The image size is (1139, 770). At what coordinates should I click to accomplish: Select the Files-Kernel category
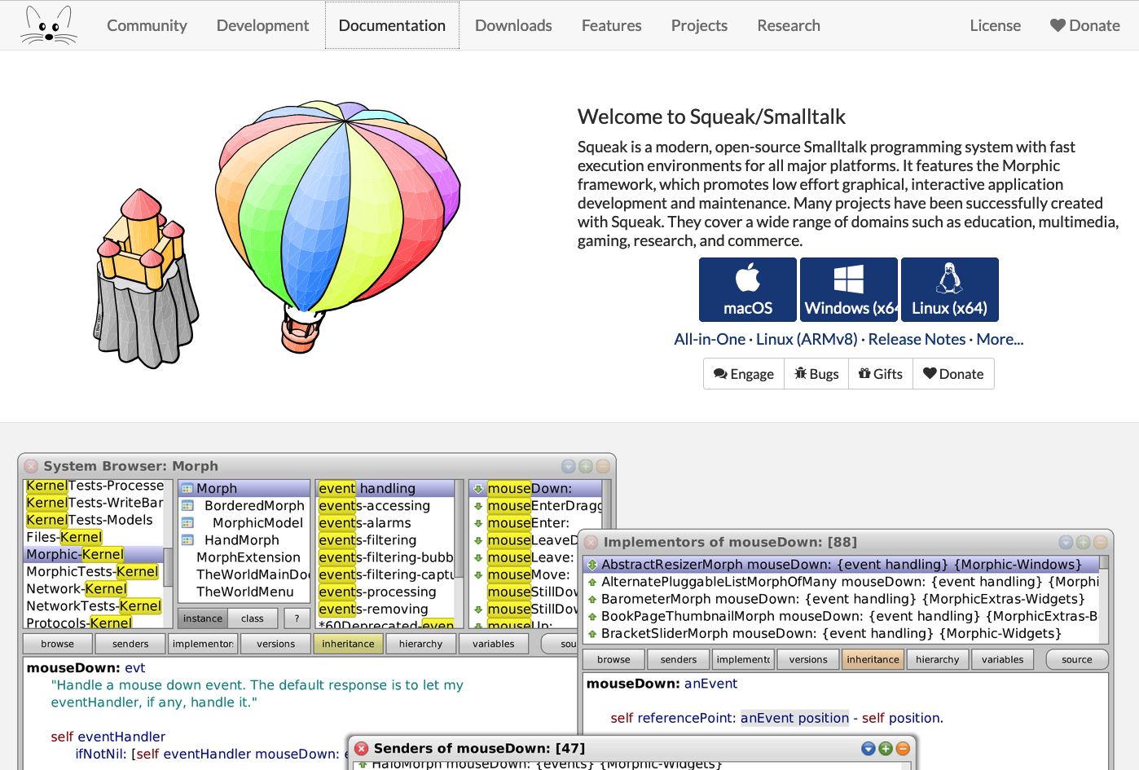pyautogui.click(x=64, y=537)
